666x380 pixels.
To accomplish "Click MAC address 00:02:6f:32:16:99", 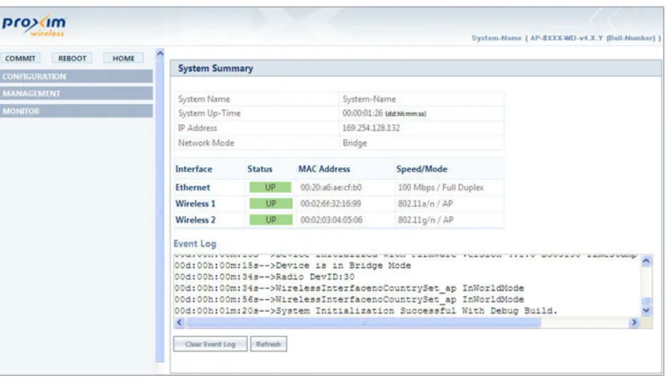I will coord(330,203).
